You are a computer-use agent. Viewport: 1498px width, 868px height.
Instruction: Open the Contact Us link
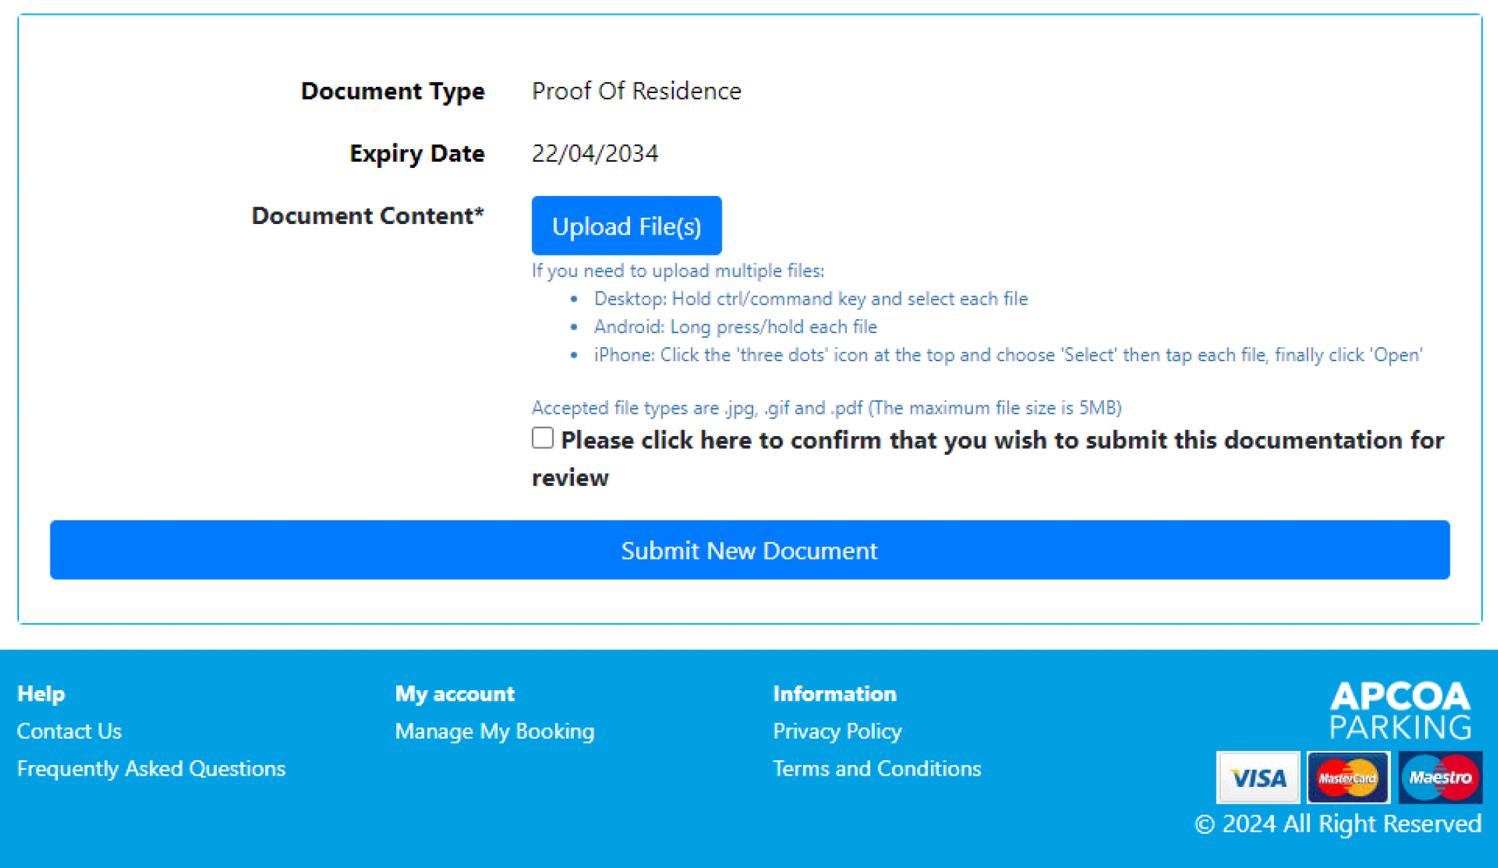[x=69, y=731]
